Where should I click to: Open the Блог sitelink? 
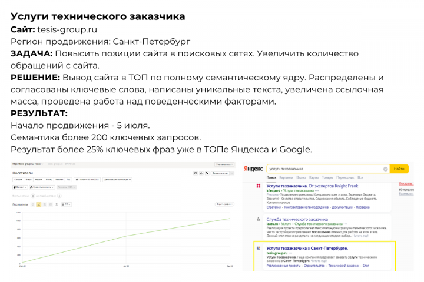coord(366,266)
